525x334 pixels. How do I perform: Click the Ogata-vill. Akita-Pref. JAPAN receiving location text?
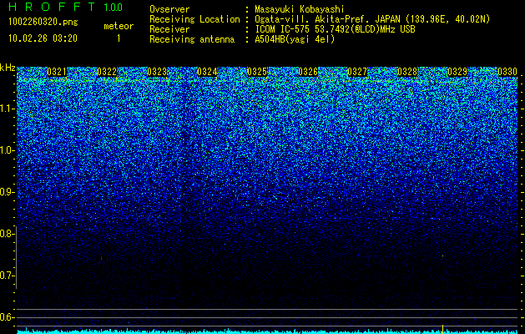(x=372, y=19)
